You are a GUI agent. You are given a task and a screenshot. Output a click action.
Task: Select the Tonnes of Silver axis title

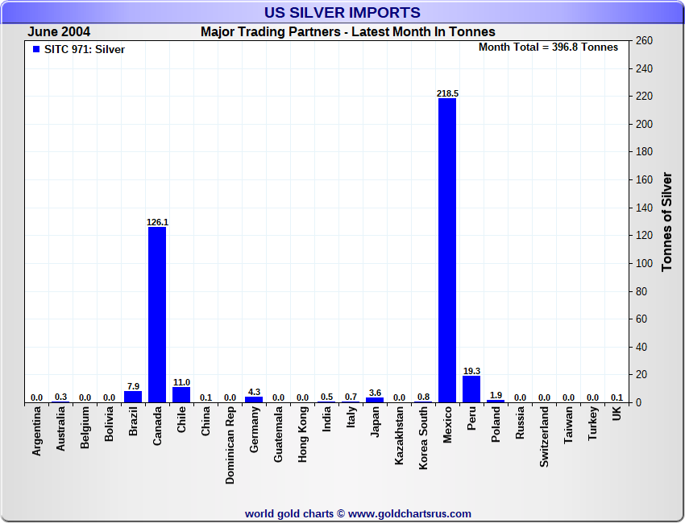(x=667, y=220)
